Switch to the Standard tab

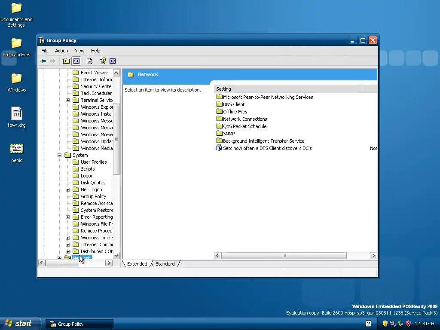click(x=165, y=264)
